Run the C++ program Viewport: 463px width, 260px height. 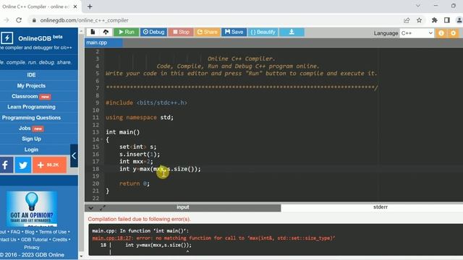click(x=127, y=32)
